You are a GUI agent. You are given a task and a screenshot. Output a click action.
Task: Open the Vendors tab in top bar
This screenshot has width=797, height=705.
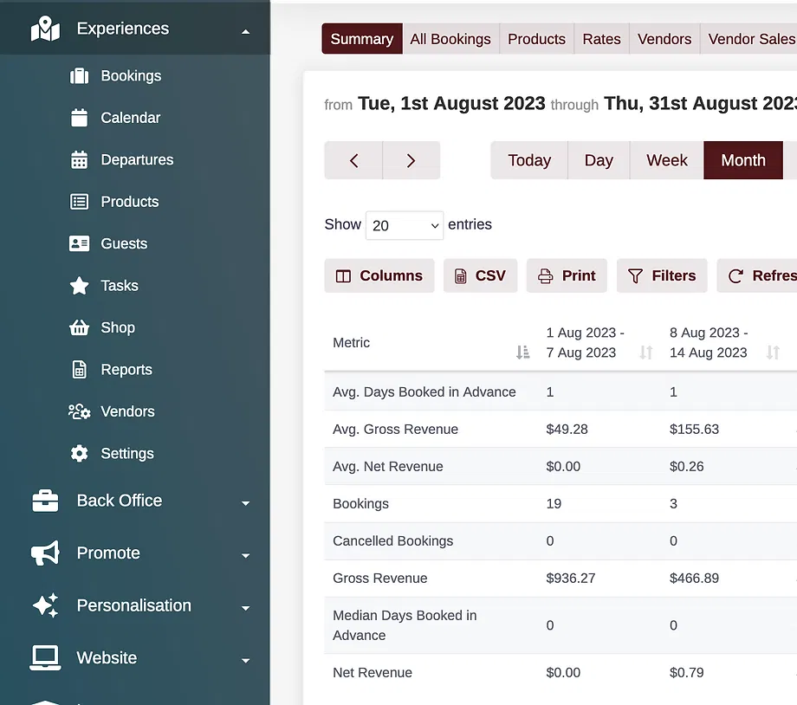point(664,39)
